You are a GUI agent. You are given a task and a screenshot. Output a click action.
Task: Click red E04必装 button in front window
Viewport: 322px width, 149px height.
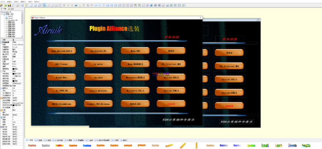(x=171, y=104)
